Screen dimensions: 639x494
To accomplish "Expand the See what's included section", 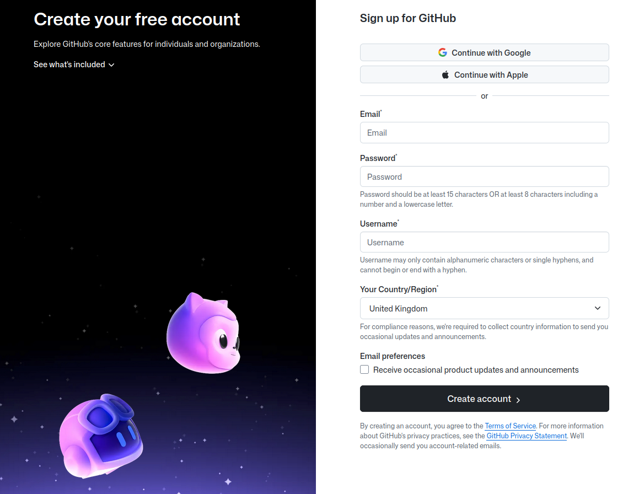I will click(69, 65).
